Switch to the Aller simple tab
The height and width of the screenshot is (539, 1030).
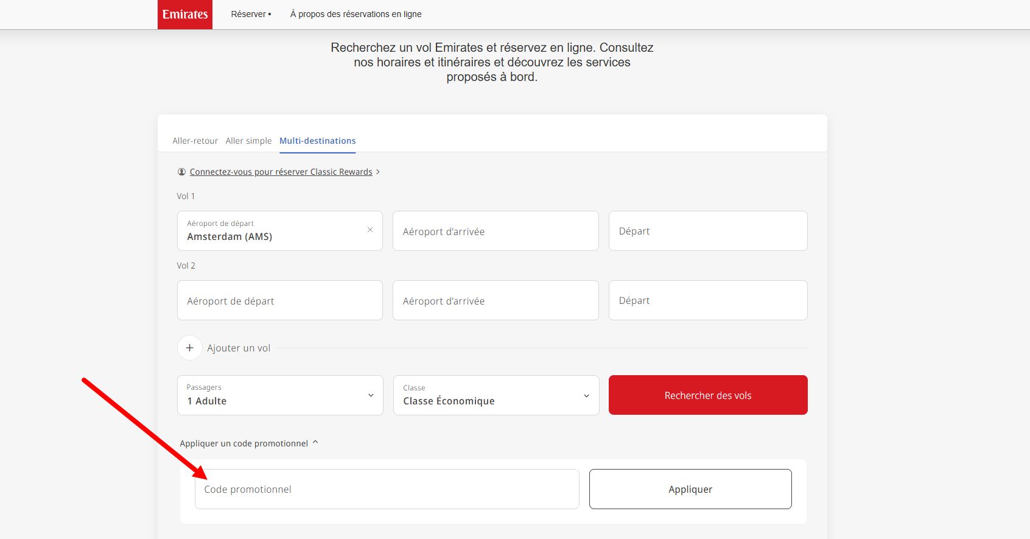point(248,141)
